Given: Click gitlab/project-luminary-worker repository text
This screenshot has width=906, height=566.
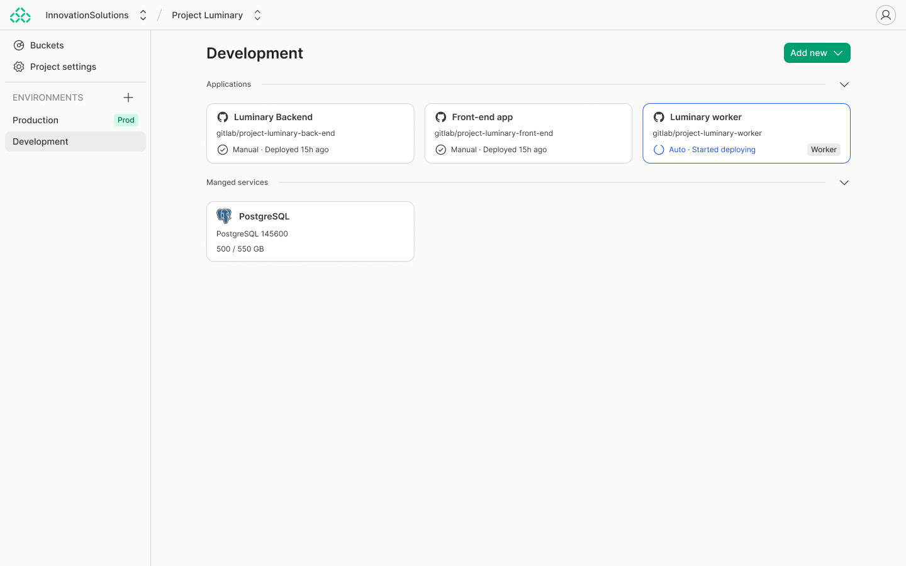Looking at the screenshot, I should coord(707,133).
